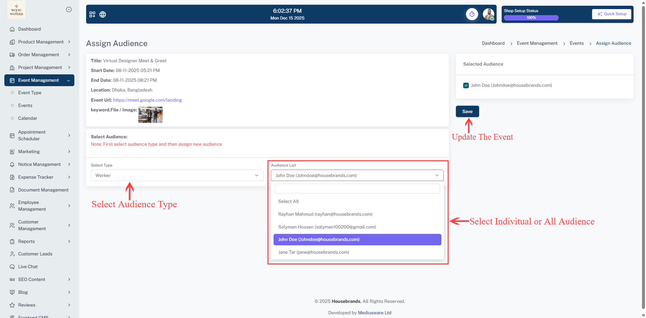Select Jane Tar from audience list
The height and width of the screenshot is (318, 646).
click(314, 252)
